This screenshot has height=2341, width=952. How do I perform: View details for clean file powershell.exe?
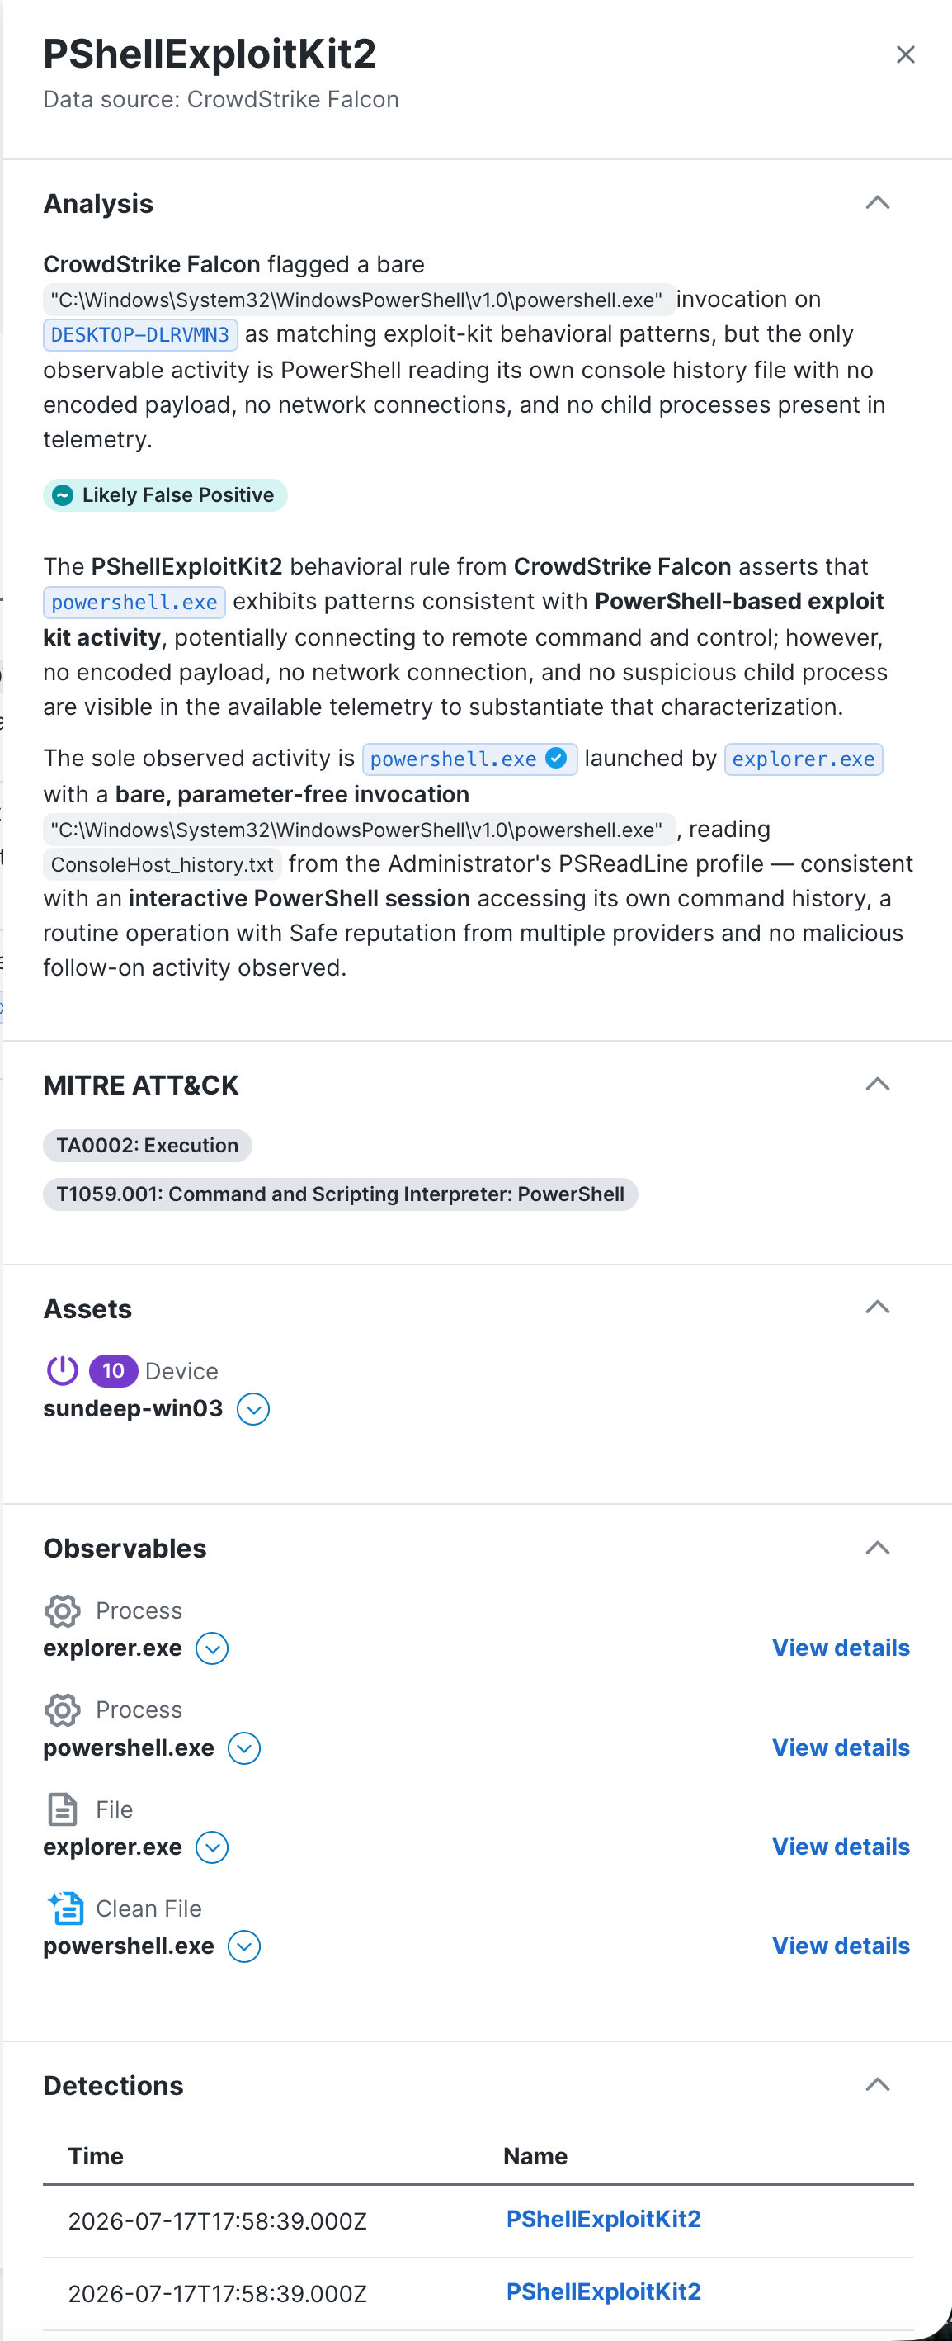[x=841, y=1946]
